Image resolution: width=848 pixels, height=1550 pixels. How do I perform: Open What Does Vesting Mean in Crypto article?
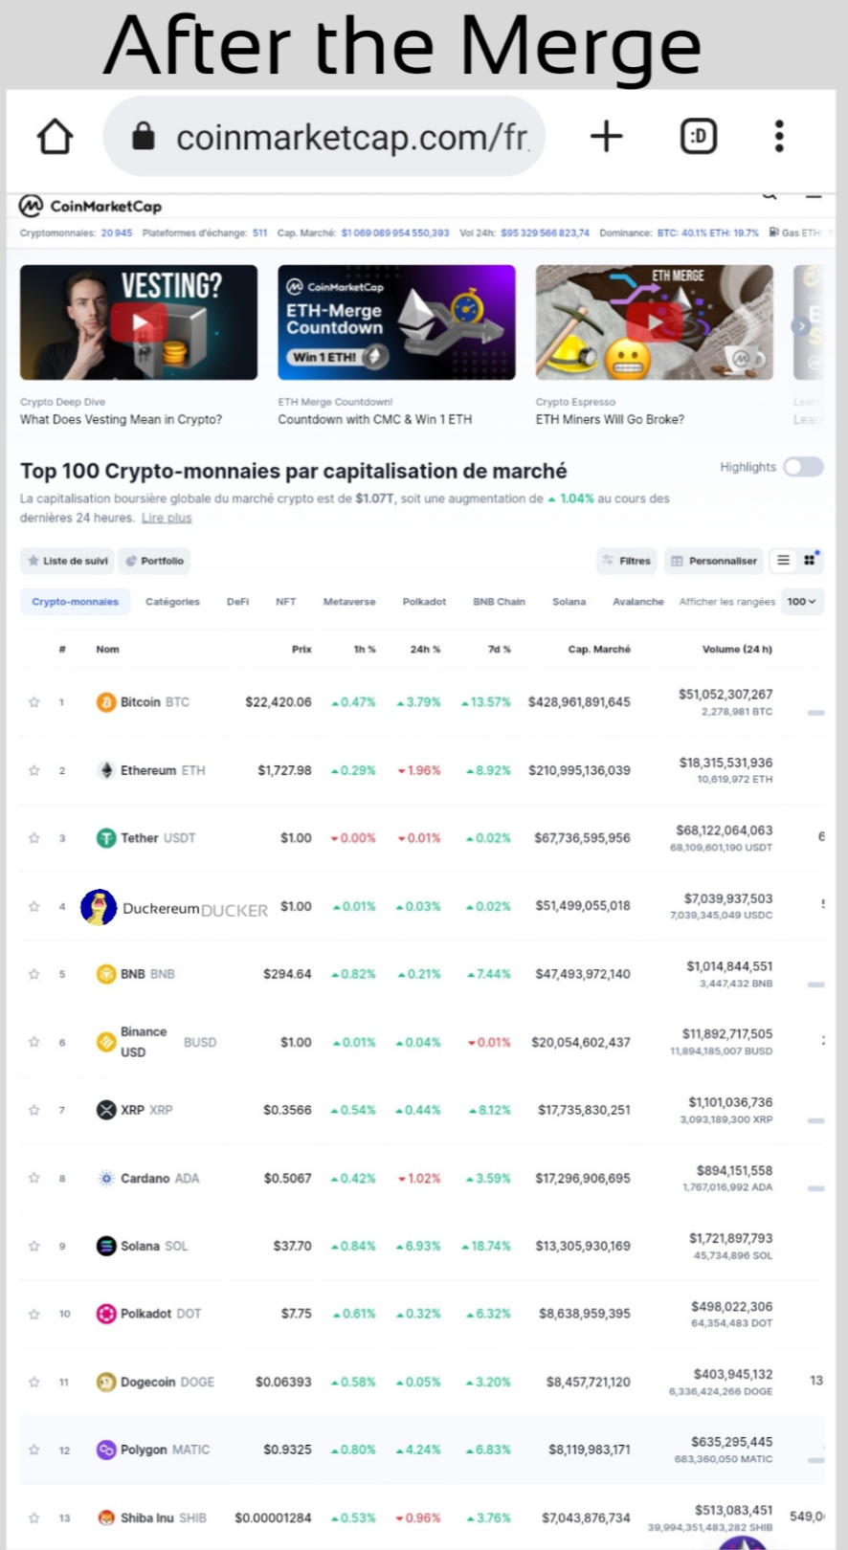(121, 419)
